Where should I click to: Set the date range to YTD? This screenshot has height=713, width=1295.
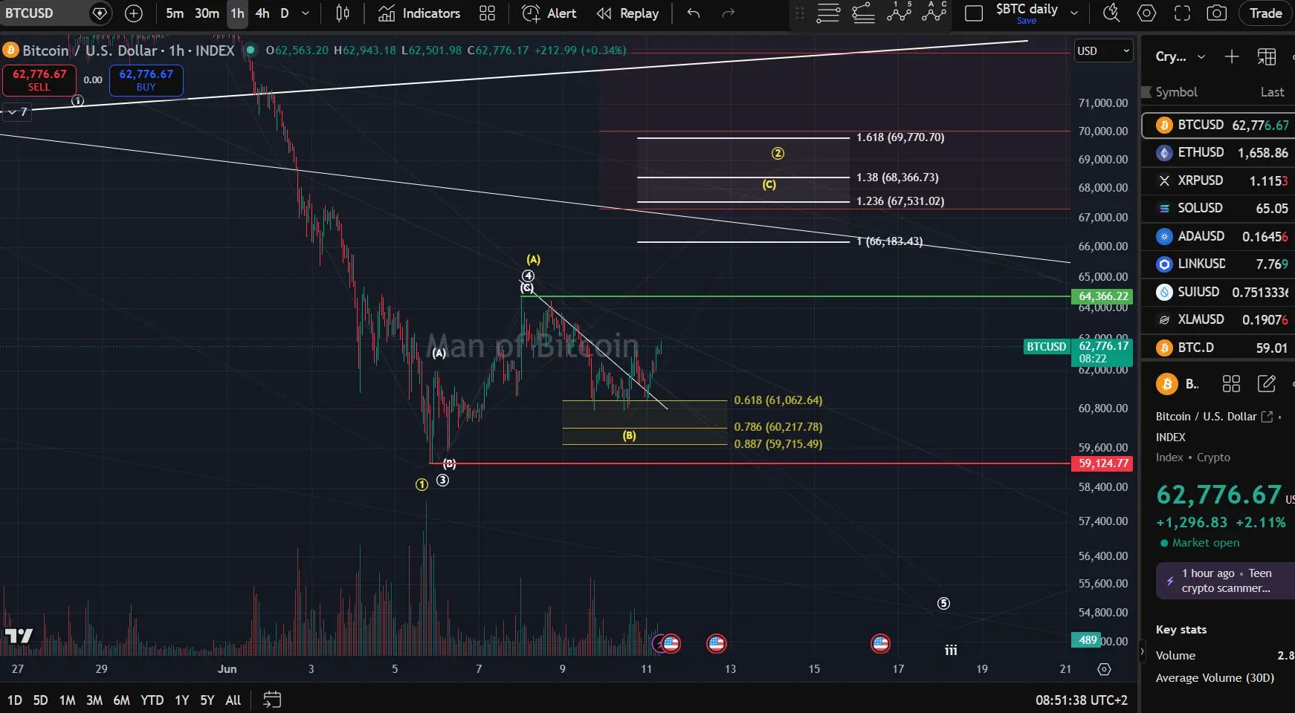pos(152,700)
